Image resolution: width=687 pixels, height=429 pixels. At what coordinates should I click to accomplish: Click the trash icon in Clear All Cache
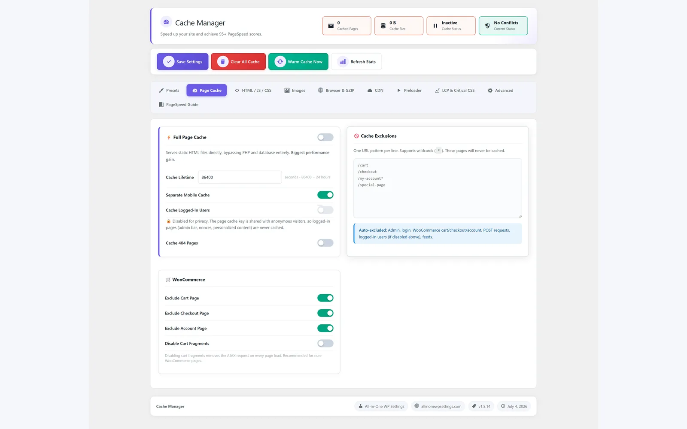(223, 61)
